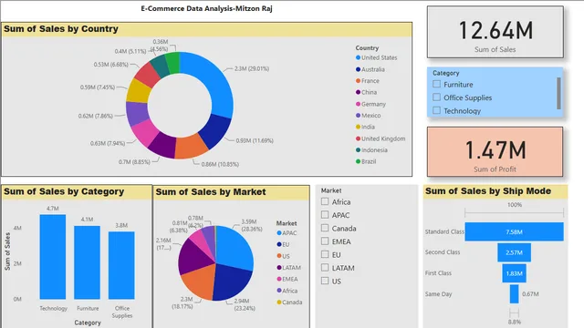Click the 1.47M Sum of Profit card
584x328 pixels.
pyautogui.click(x=495, y=151)
